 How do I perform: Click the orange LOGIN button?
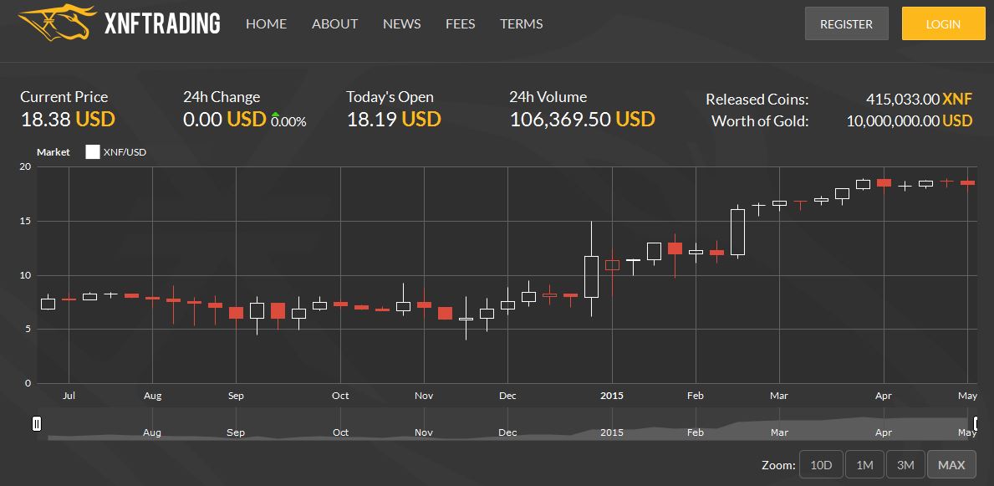[943, 23]
